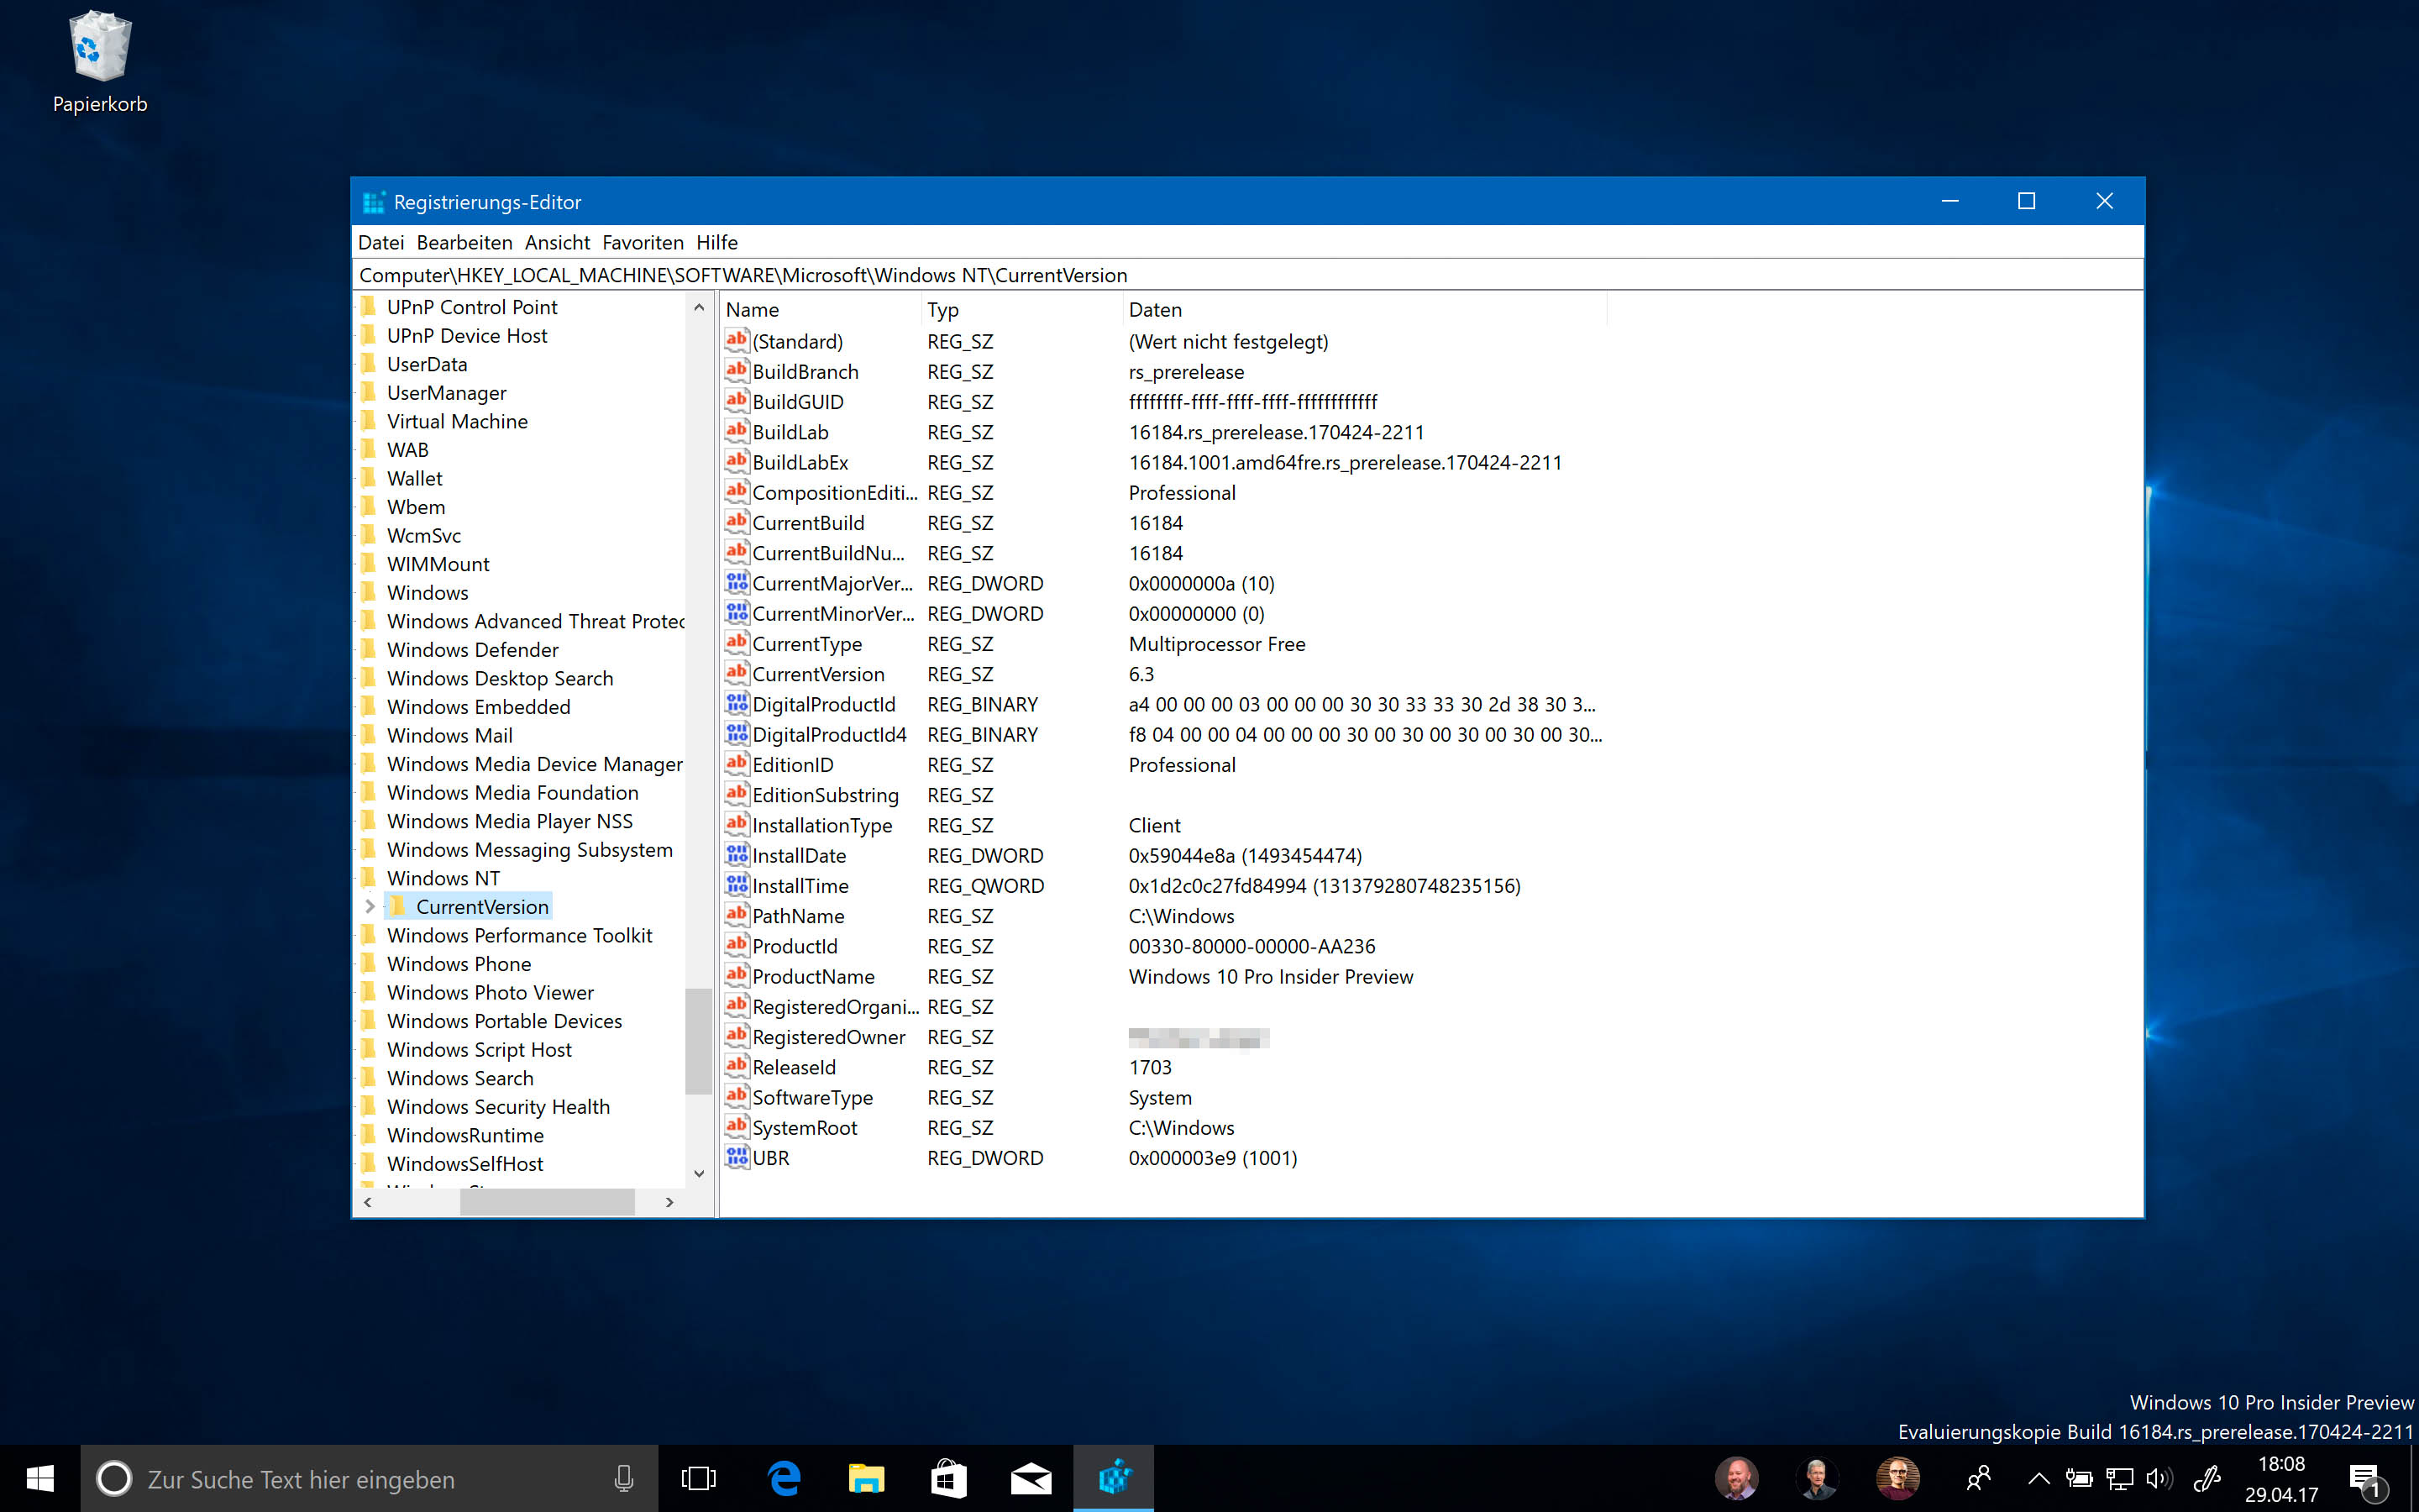
Task: Open the Ansicht menu
Action: click(x=557, y=242)
